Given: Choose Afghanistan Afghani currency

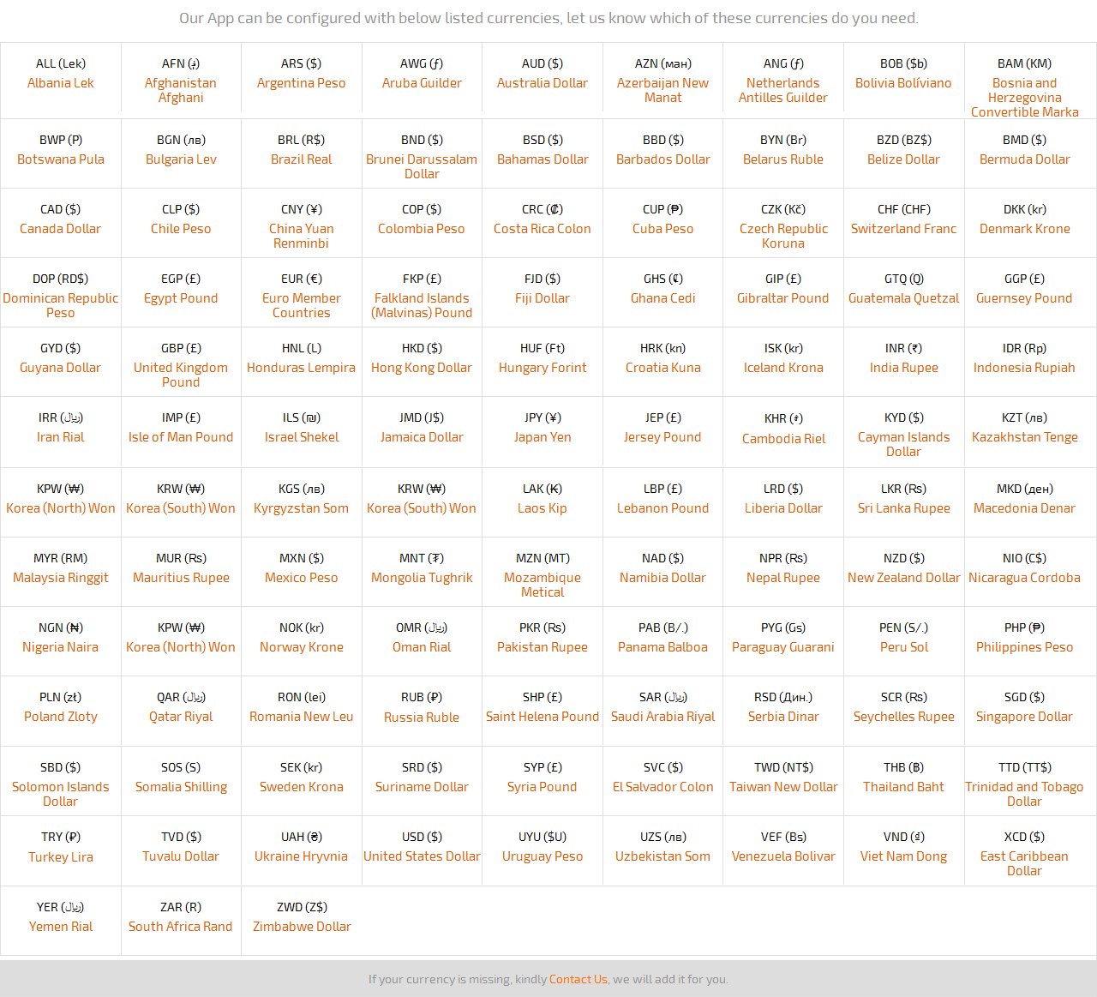Looking at the screenshot, I should pos(181,90).
